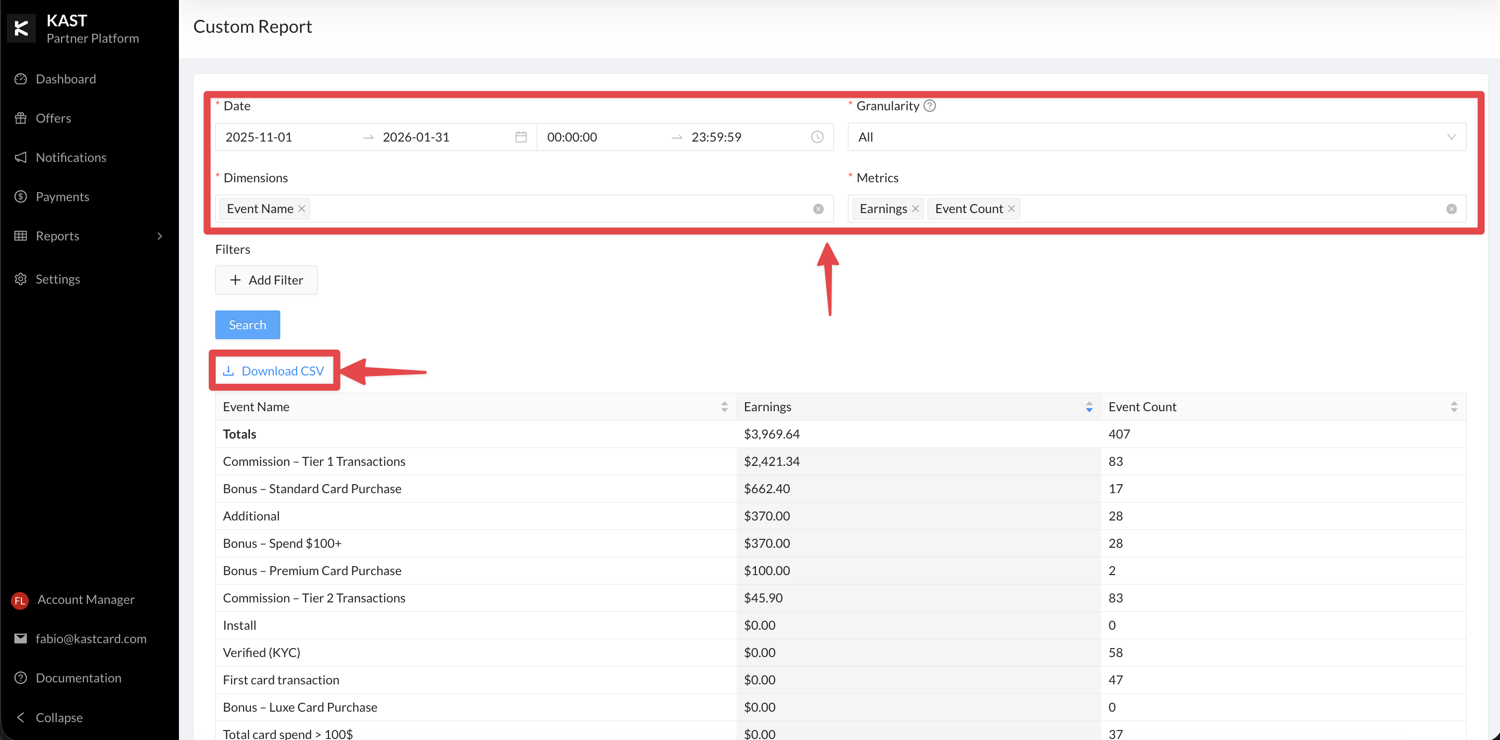Clear all Dimensions with circle X

pos(818,209)
